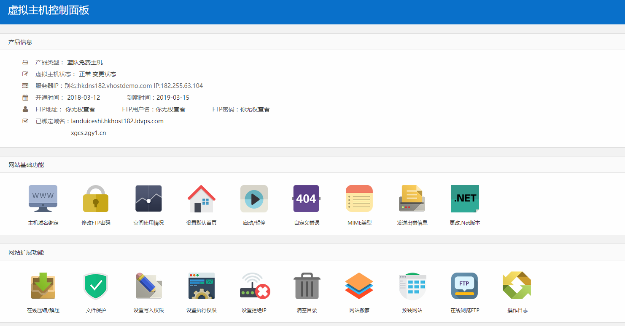
Task: Launch 在线浏览FTP icon
Action: 465,286
